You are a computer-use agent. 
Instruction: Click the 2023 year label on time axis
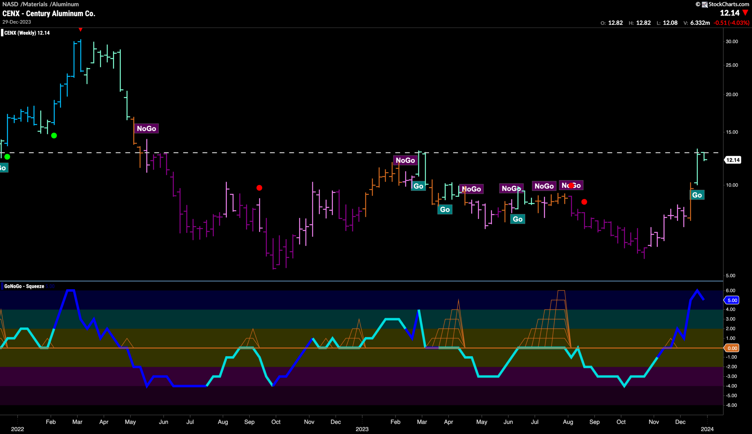coord(362,429)
